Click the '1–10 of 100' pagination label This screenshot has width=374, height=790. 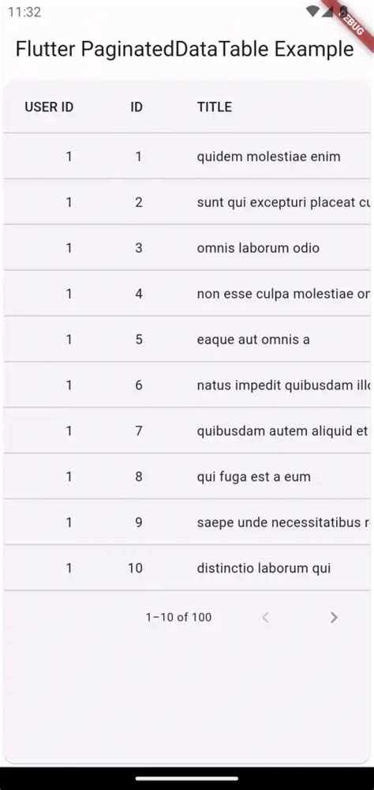tap(178, 617)
